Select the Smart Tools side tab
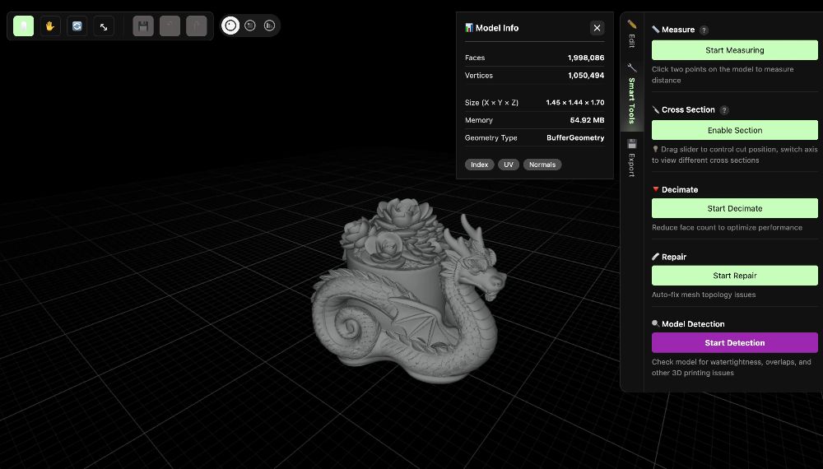This screenshot has height=469, width=823. point(632,95)
